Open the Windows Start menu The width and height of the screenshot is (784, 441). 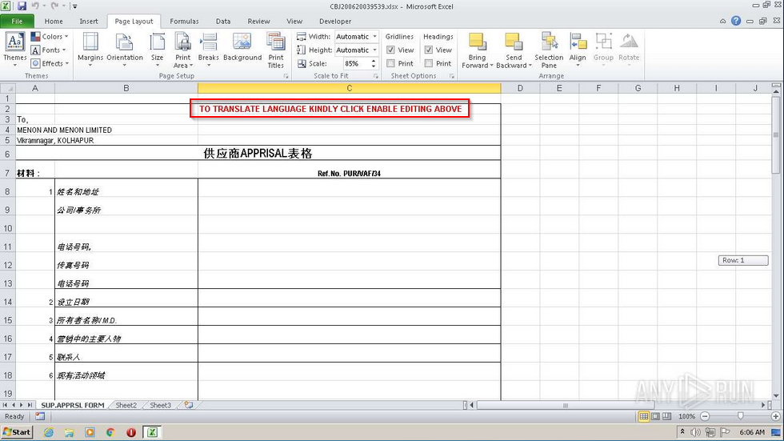click(x=17, y=432)
